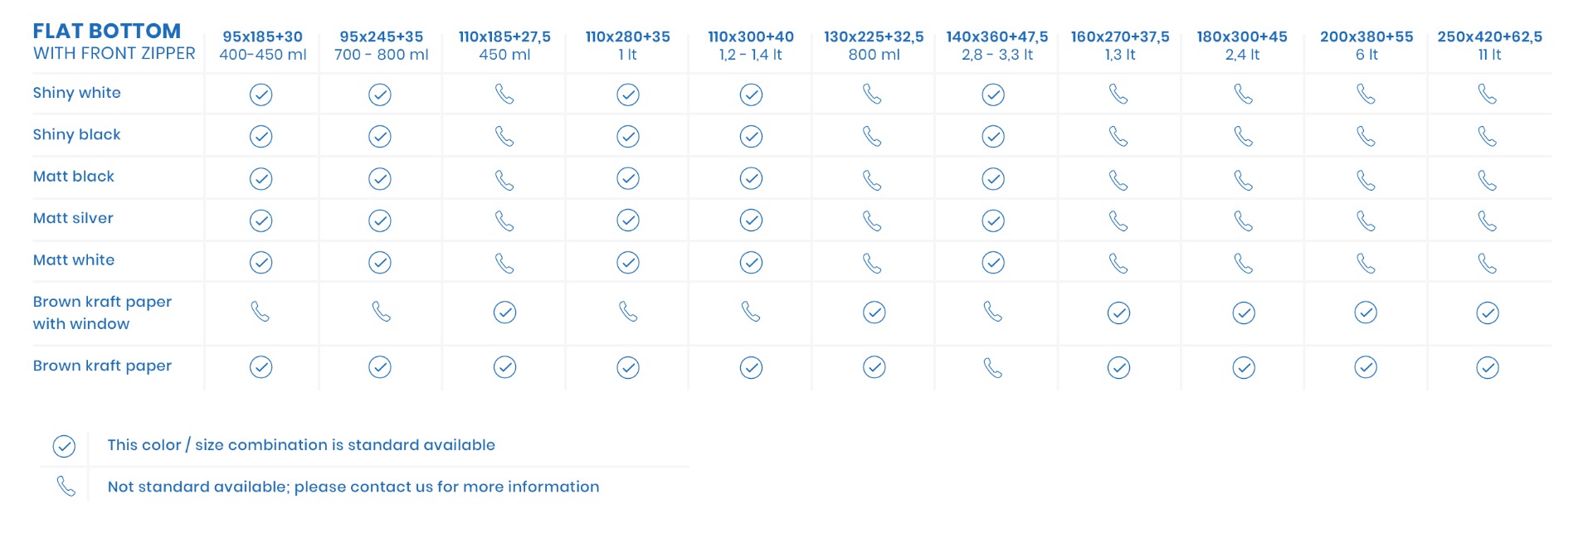
Task: Click checkmark for kraft with window 180x300+45
Action: tap(1243, 313)
